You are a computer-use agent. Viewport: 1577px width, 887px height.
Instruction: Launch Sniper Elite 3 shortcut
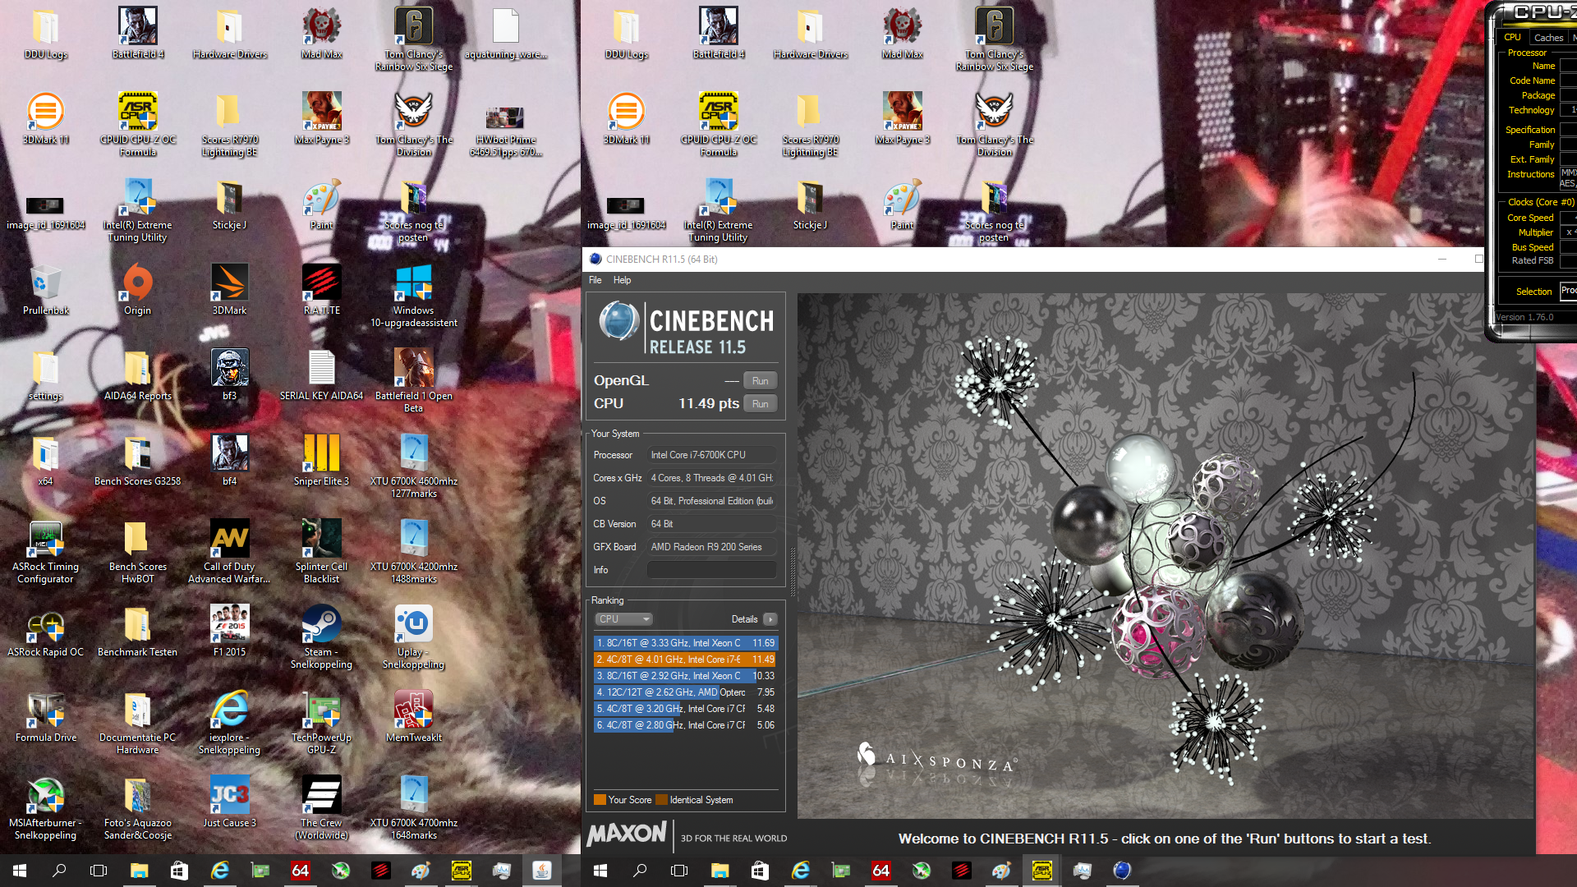pyautogui.click(x=321, y=460)
